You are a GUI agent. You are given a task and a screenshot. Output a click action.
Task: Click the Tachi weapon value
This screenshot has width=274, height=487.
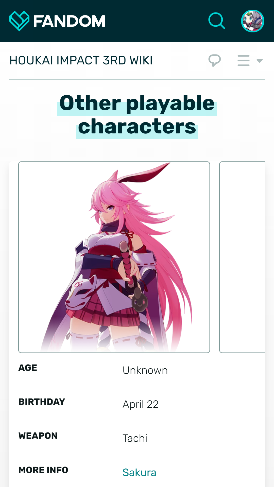[135, 438]
